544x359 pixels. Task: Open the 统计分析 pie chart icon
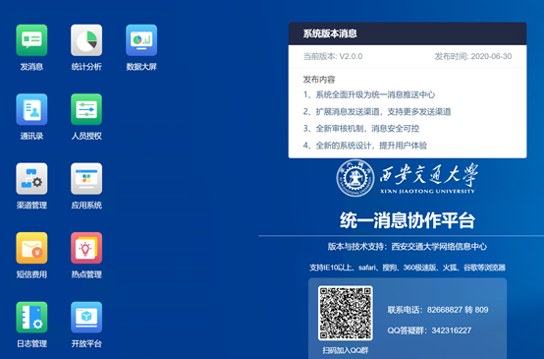[x=86, y=40]
